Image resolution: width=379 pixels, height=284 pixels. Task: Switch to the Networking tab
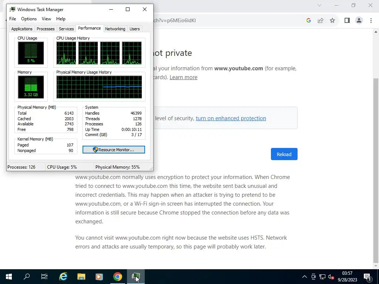115,29
